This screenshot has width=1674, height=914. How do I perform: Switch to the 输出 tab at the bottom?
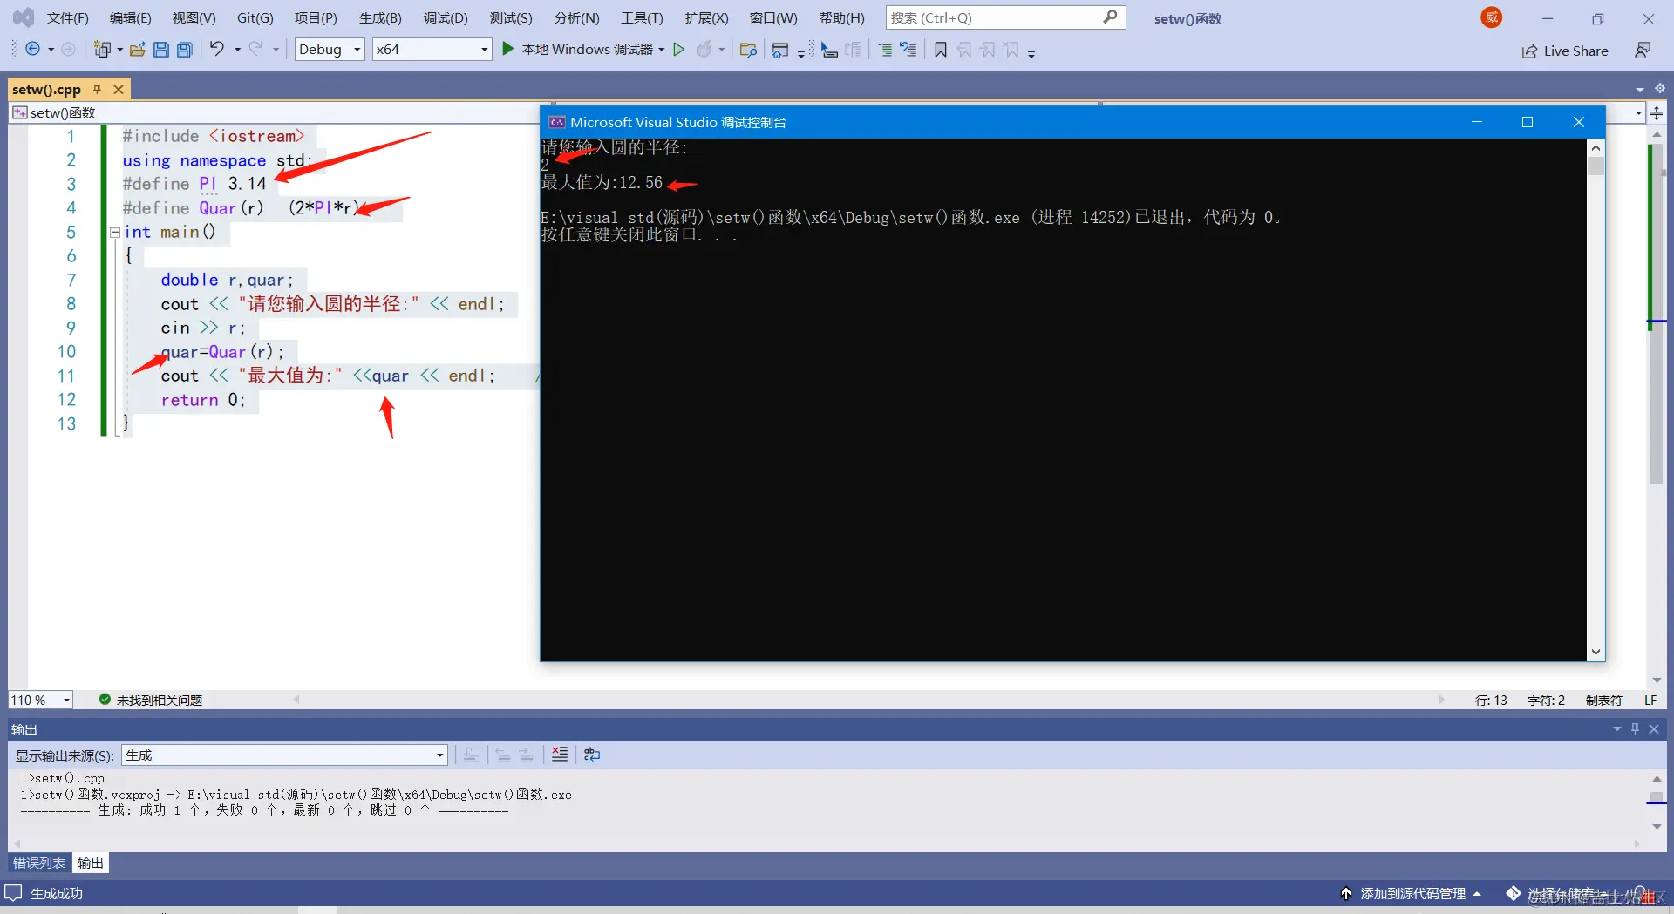tap(91, 863)
